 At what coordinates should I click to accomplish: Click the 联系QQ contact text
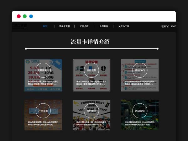tap(168, 26)
